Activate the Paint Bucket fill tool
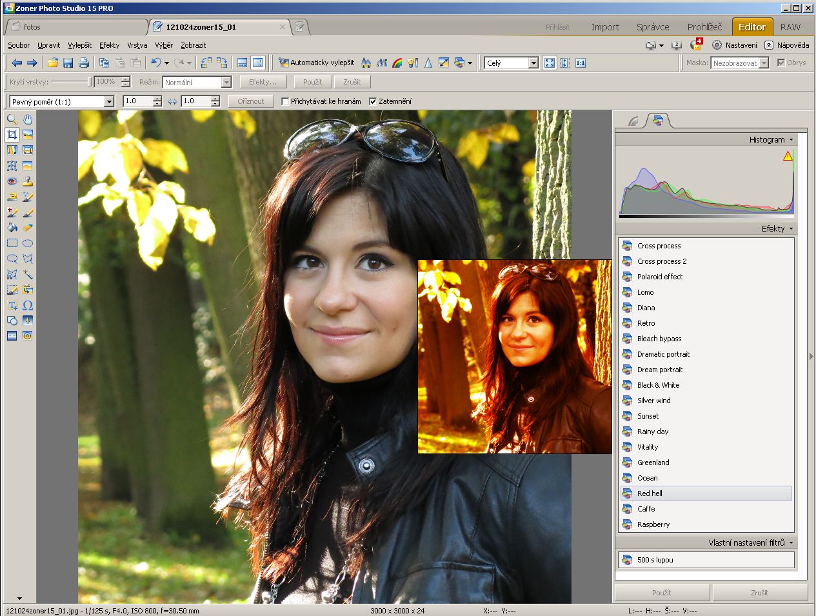Screen dimensions: 816x616 pyautogui.click(x=12, y=228)
